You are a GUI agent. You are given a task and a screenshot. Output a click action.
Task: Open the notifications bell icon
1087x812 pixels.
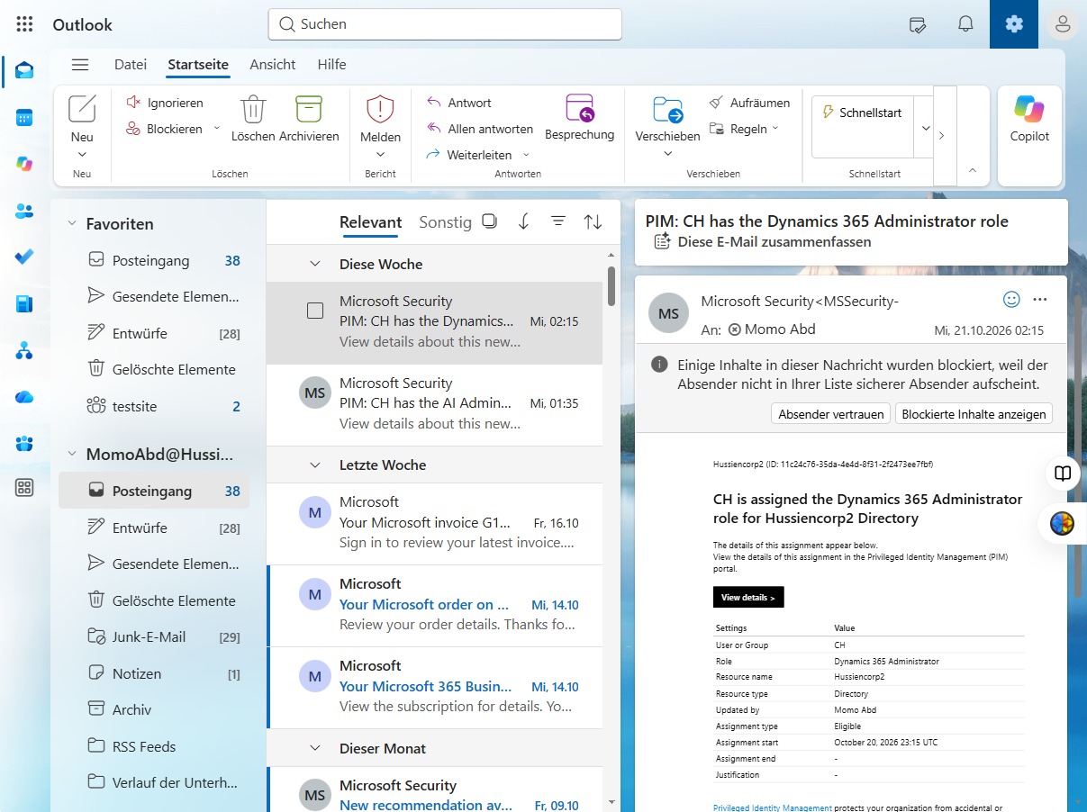(x=965, y=24)
